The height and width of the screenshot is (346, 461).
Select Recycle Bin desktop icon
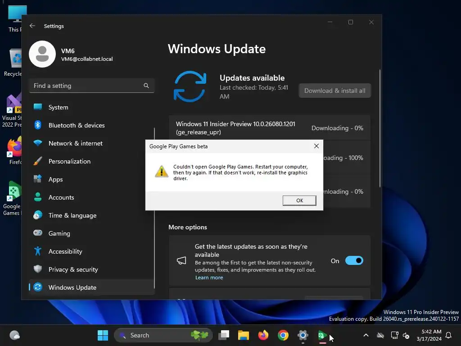point(13,63)
